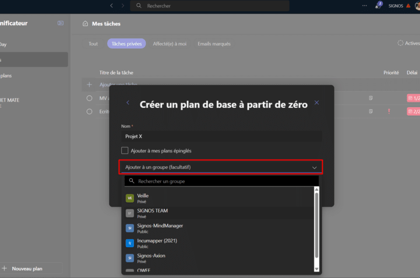
Task: Click the 'Nouveau plan' button
Action: (27, 268)
